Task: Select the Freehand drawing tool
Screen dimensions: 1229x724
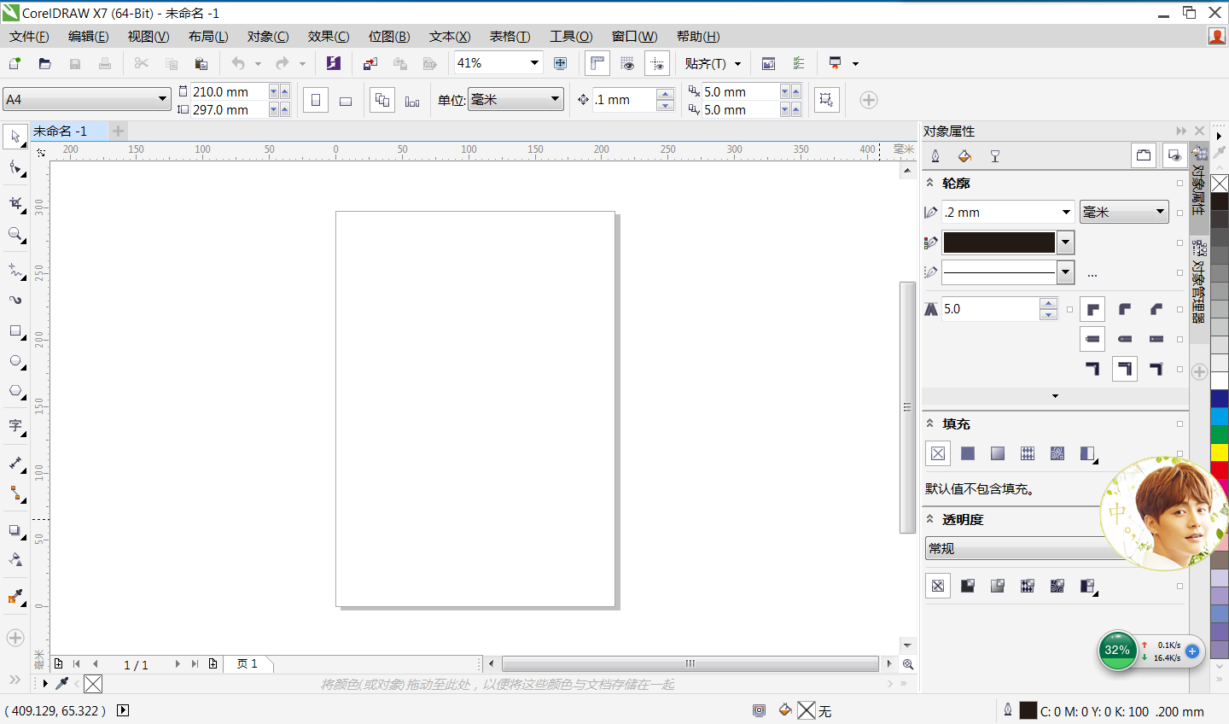Action: coord(15,271)
